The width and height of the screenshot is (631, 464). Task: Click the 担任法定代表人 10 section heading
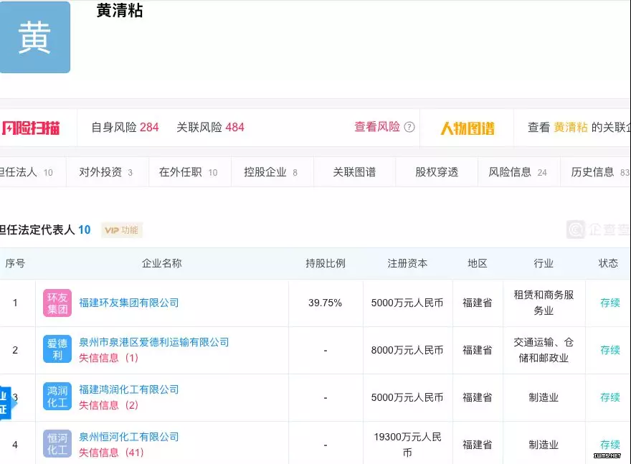[45, 229]
